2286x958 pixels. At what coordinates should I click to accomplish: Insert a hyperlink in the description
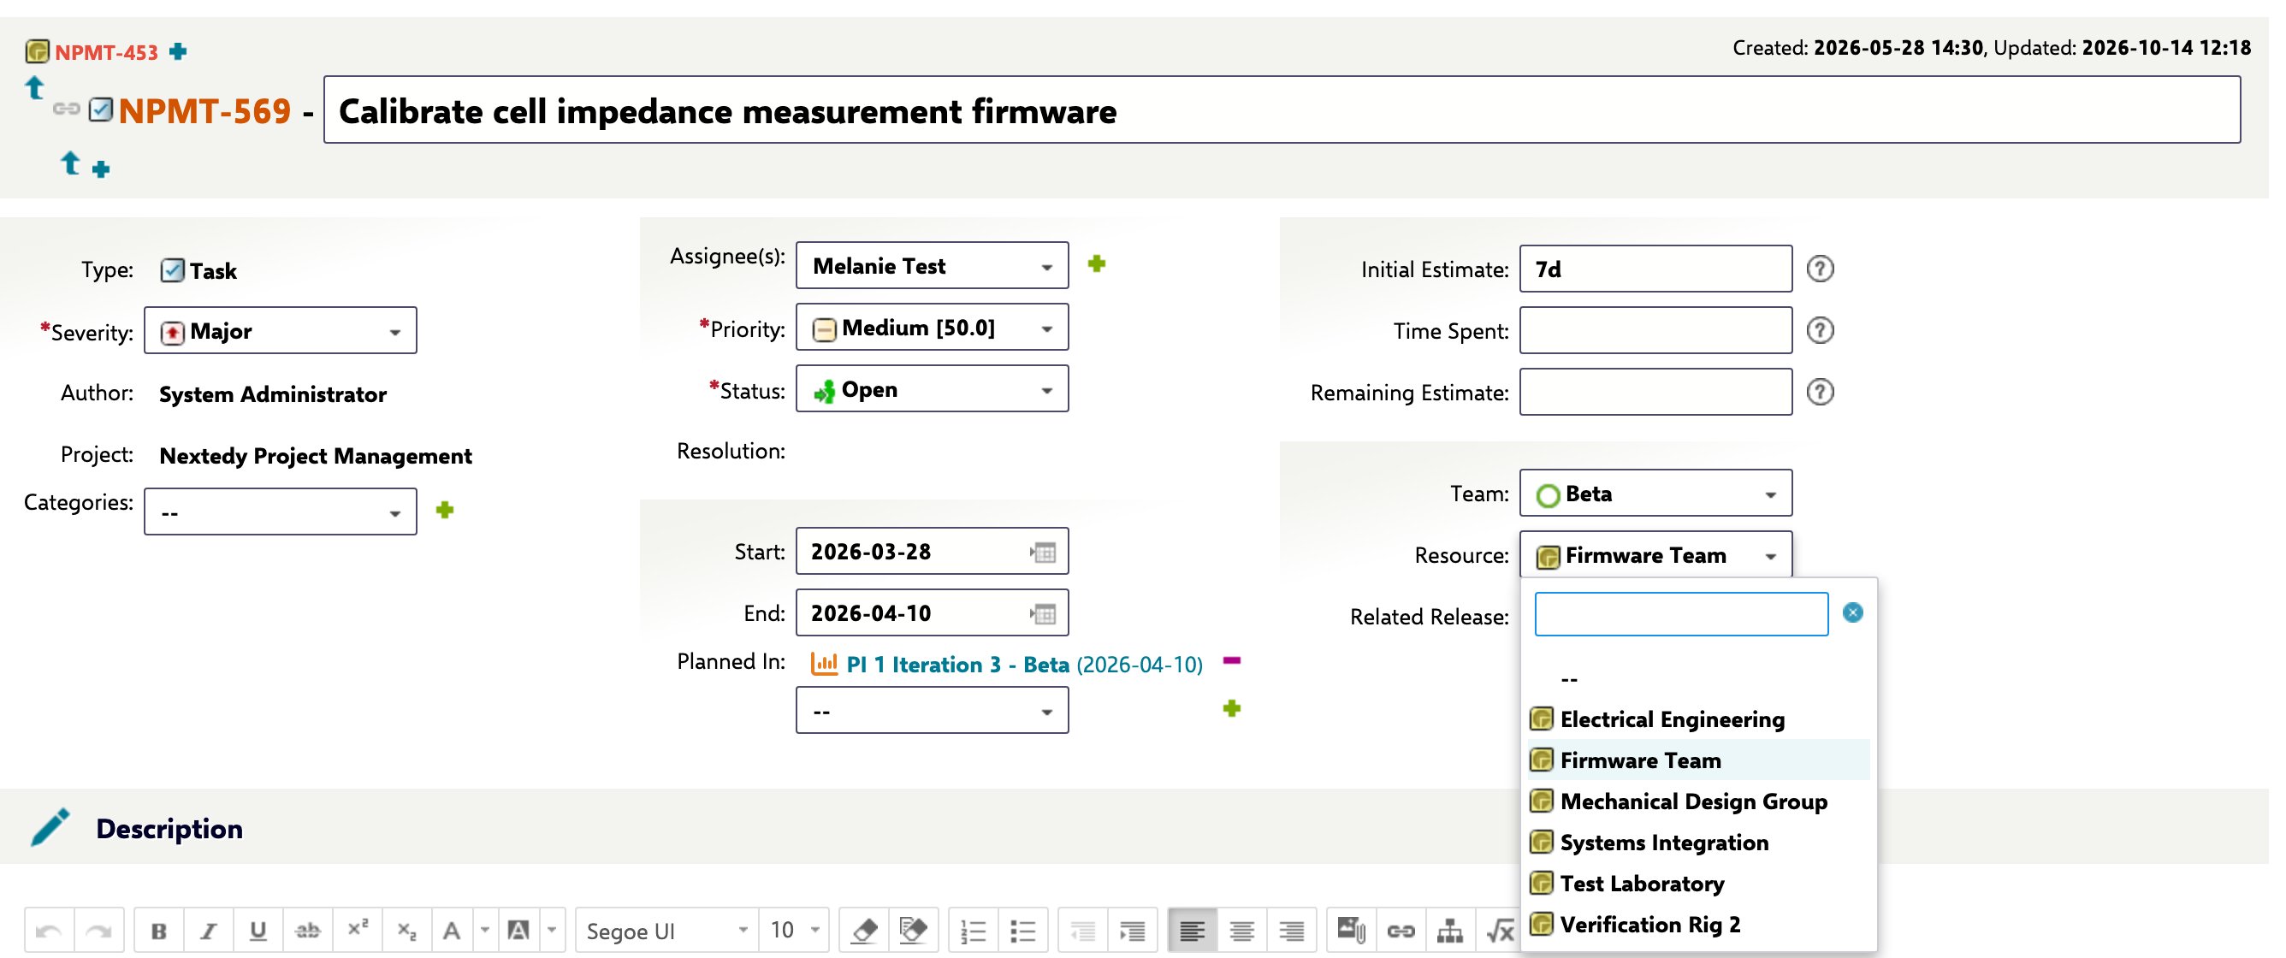click(x=1401, y=931)
